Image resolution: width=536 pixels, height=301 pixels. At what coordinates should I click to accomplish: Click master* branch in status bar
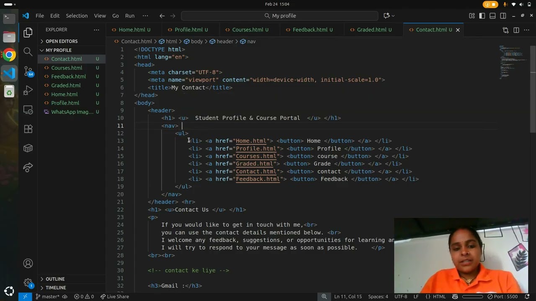coord(48,296)
